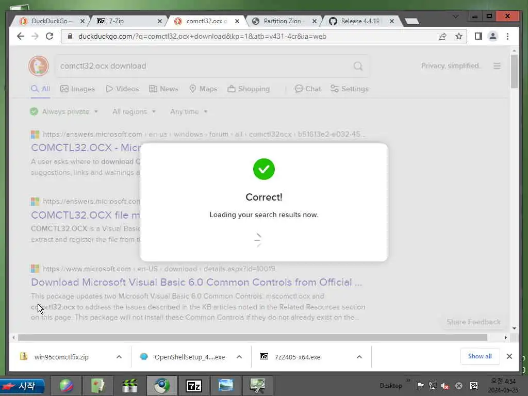
Task: Open the Start button on taskbar
Action: pos(22,386)
